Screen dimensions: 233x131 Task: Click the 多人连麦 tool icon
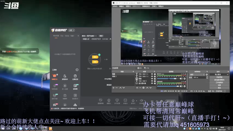(x=65, y=87)
